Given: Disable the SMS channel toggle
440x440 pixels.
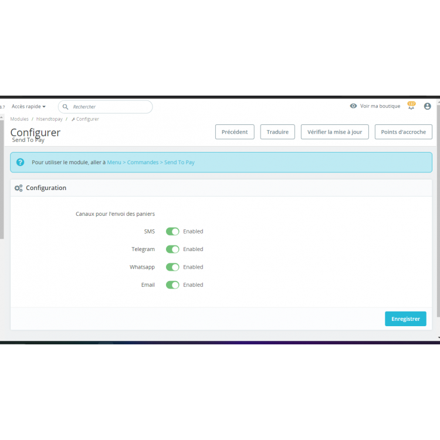Looking at the screenshot, I should coord(172,232).
